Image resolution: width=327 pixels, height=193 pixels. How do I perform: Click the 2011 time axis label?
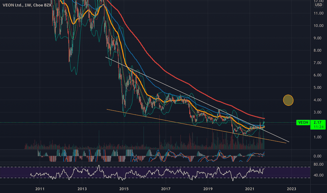(x=40, y=189)
